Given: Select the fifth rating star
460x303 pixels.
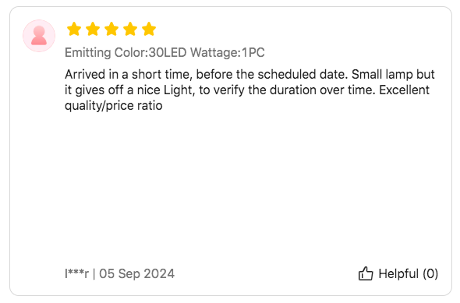Looking at the screenshot, I should point(149,29).
